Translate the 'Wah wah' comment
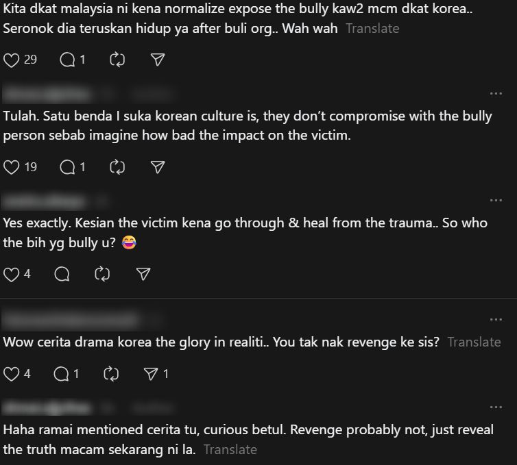Screen dimensions: 517x465 (x=372, y=29)
